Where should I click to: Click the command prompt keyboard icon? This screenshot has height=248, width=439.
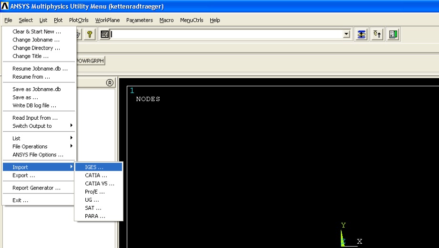click(x=105, y=34)
